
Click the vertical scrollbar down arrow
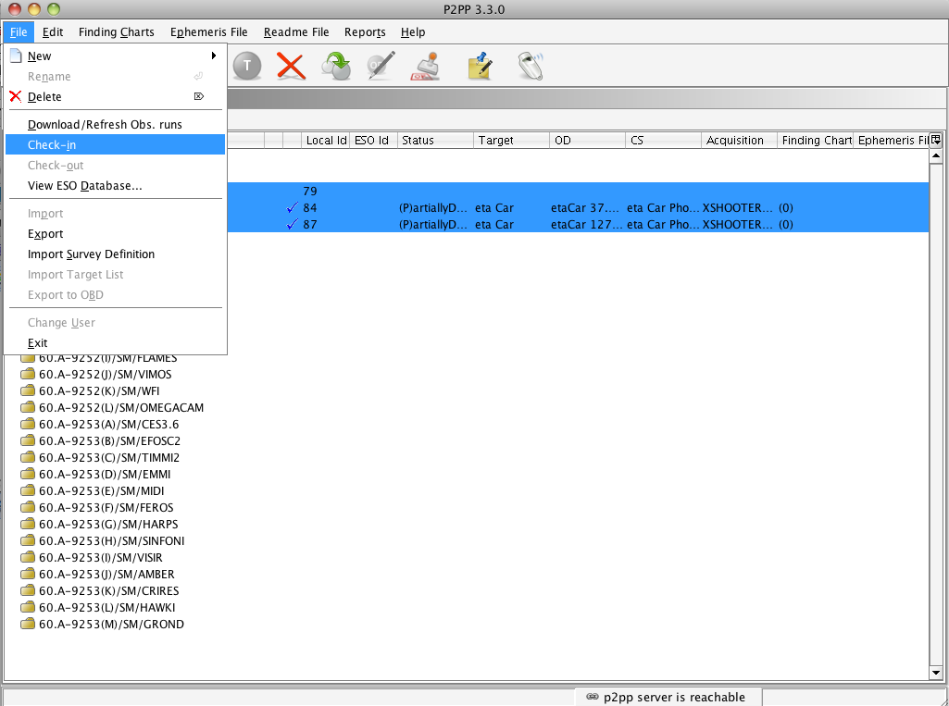[x=935, y=673]
